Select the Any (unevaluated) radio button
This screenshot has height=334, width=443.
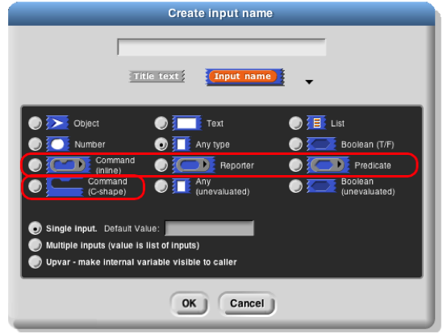tap(161, 186)
